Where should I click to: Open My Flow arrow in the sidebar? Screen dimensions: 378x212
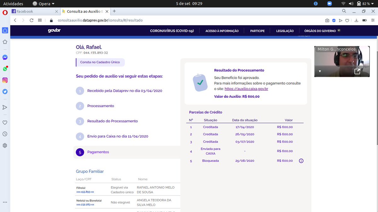[x=5, y=107]
